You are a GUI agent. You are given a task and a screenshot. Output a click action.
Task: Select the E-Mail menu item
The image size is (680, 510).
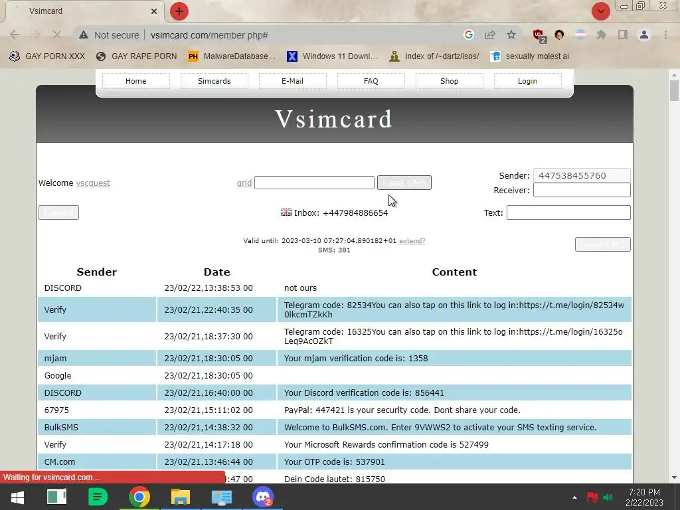coord(292,81)
